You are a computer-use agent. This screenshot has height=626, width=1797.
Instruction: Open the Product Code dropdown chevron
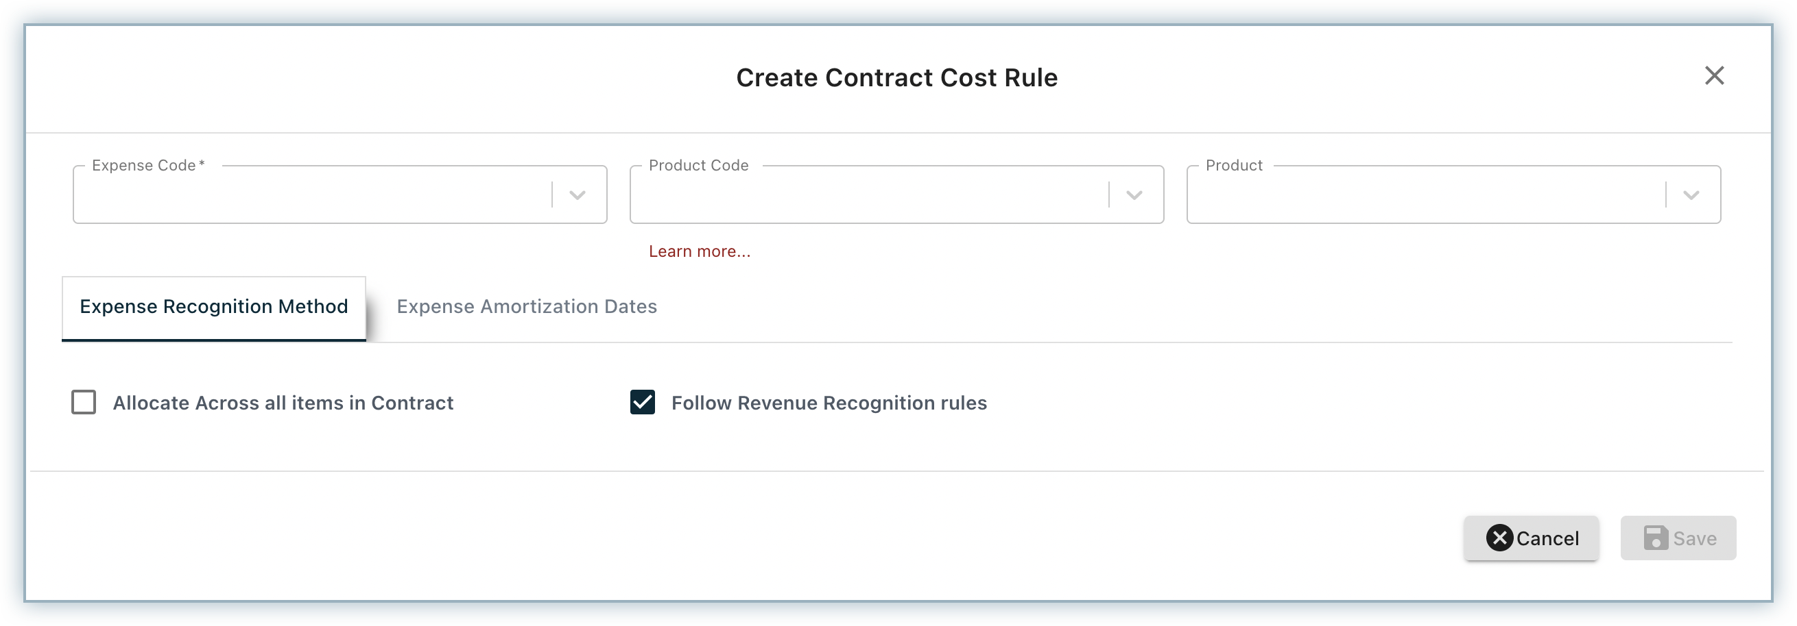click(1134, 195)
